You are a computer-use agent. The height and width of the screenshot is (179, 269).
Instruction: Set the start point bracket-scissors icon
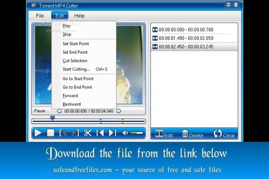coord(63,133)
